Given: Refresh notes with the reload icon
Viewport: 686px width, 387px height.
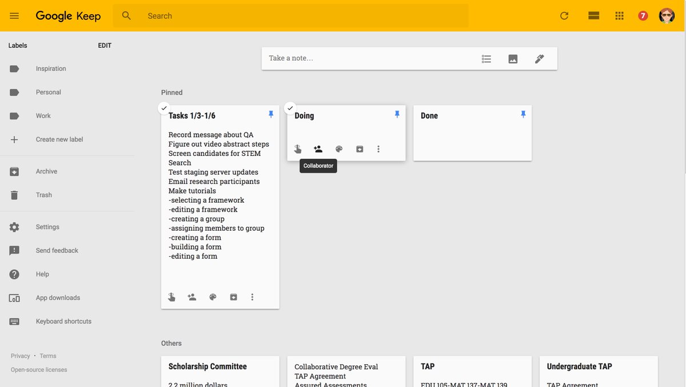Looking at the screenshot, I should pyautogui.click(x=564, y=16).
